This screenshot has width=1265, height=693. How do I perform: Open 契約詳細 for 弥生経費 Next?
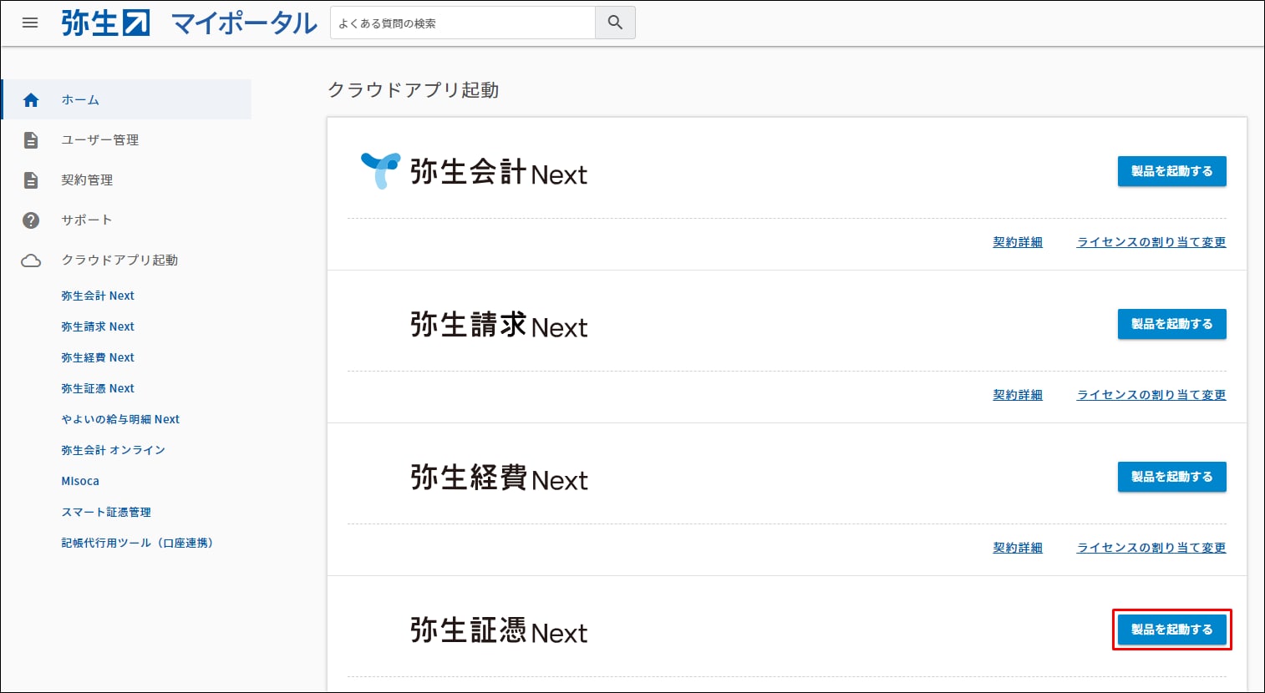1018,548
